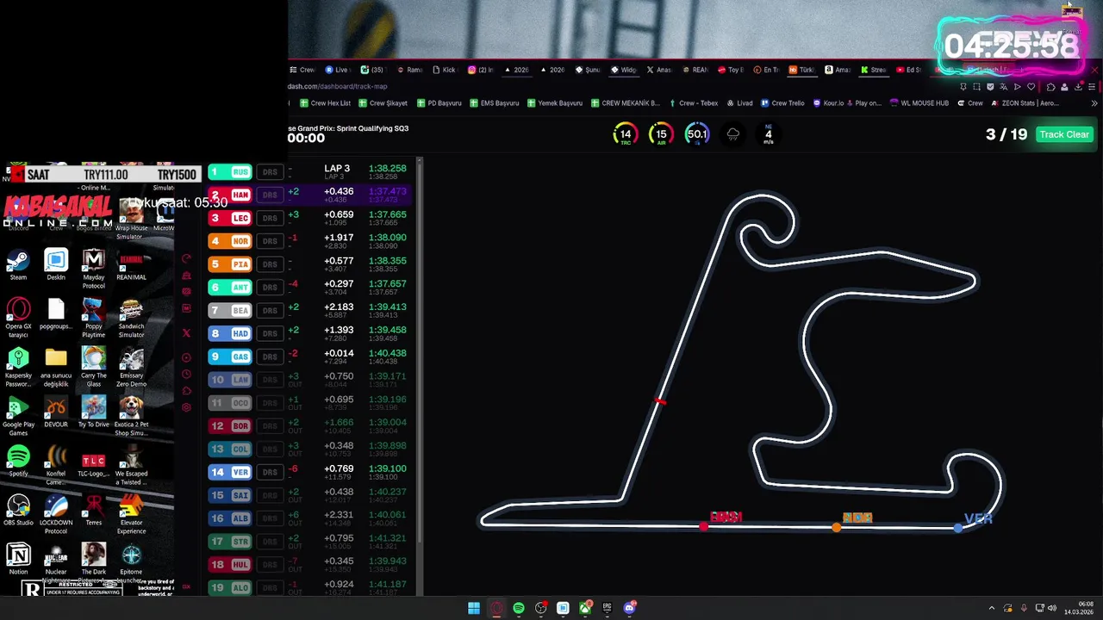Viewport: 1103px width, 620px height.
Task: Switch to the Amaz browser tab
Action: [x=838, y=70]
